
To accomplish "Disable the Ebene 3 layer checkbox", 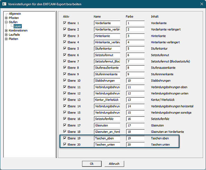I will [65, 36].
